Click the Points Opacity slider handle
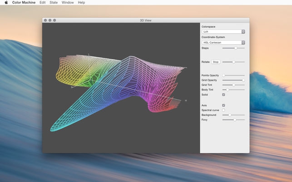The image size is (292, 182). (x=223, y=75)
